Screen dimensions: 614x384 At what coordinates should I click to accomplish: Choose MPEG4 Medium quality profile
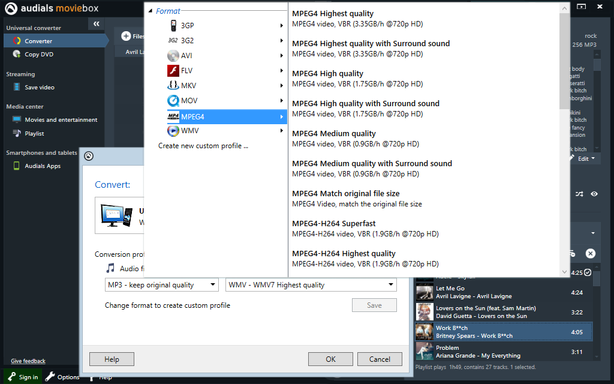356,139
